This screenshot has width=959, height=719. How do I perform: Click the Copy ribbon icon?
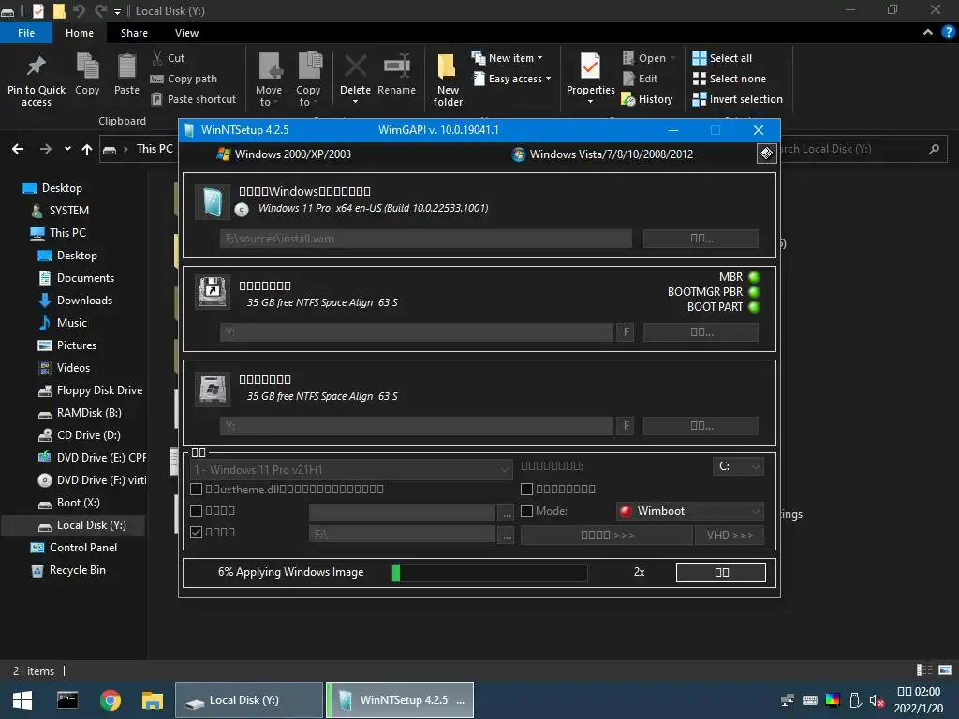coord(87,66)
